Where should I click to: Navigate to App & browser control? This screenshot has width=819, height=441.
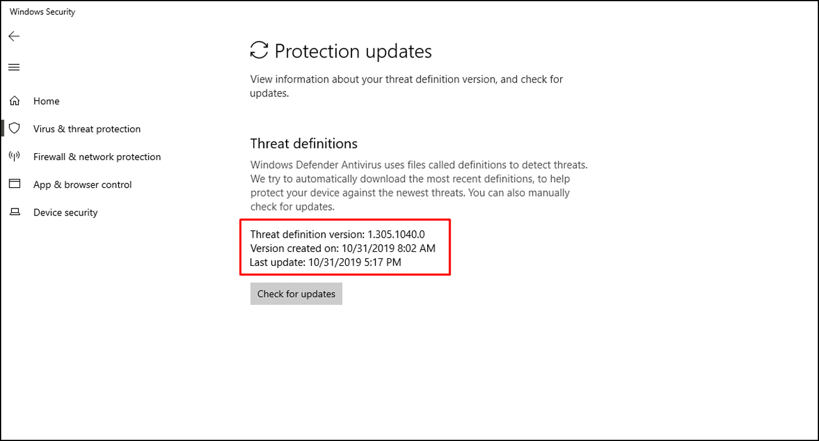click(x=83, y=185)
